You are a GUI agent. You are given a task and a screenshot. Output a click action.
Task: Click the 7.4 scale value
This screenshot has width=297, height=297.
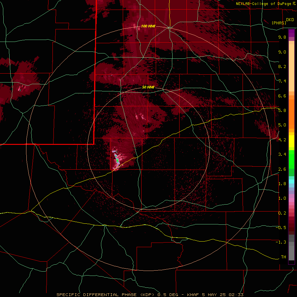pyautogui.click(x=282, y=81)
